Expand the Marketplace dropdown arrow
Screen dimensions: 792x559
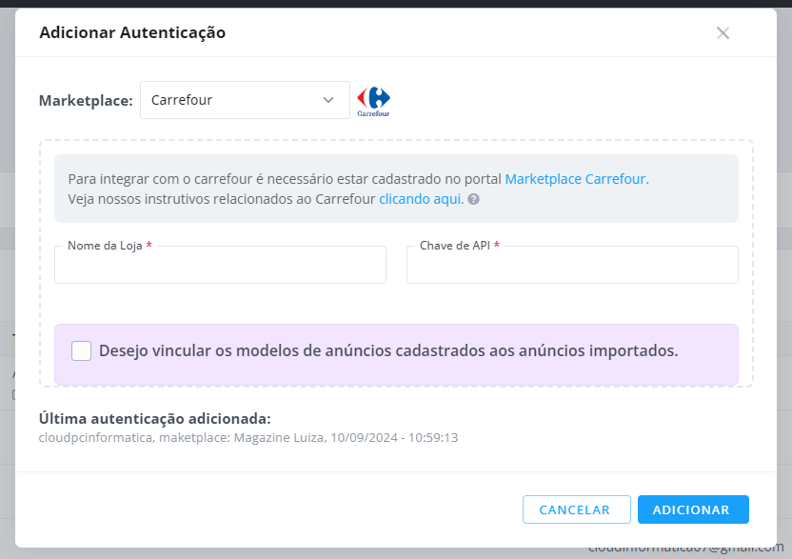[328, 100]
